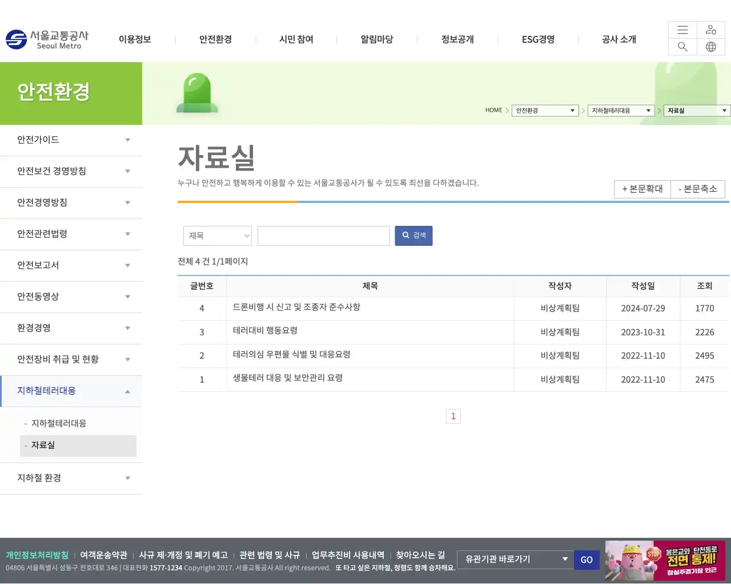Open post 드론비행 시 신고 및 조종자 준수사항

point(296,307)
